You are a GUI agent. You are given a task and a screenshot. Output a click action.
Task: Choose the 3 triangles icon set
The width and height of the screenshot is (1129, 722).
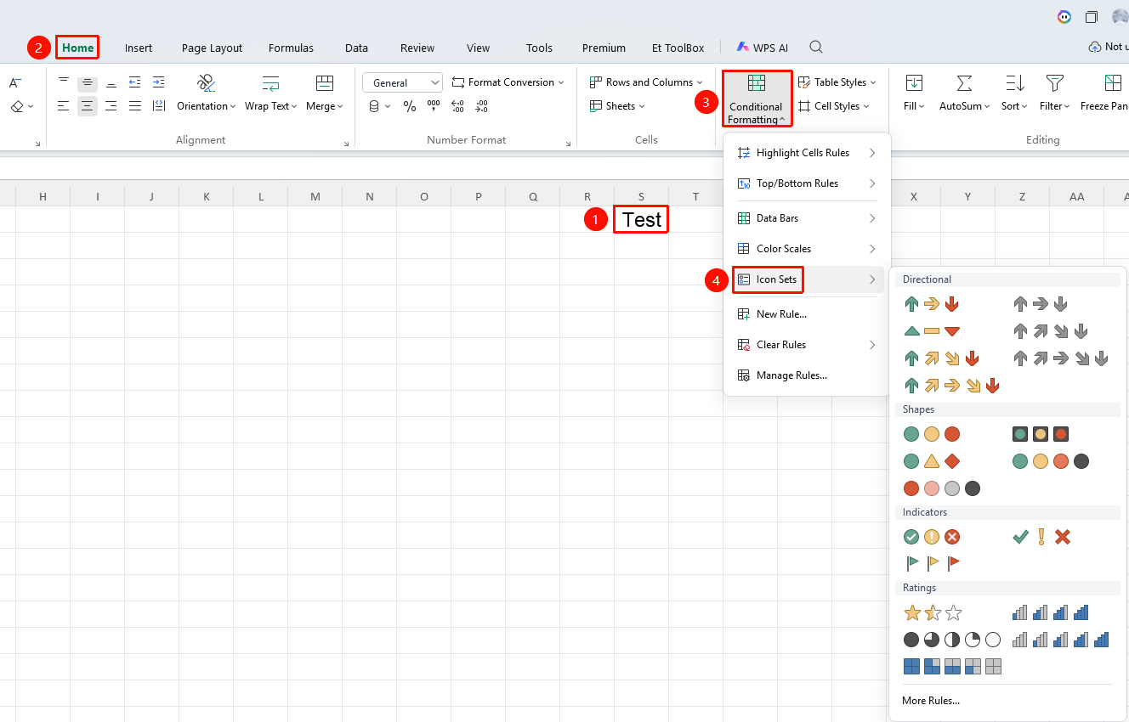[x=932, y=331]
